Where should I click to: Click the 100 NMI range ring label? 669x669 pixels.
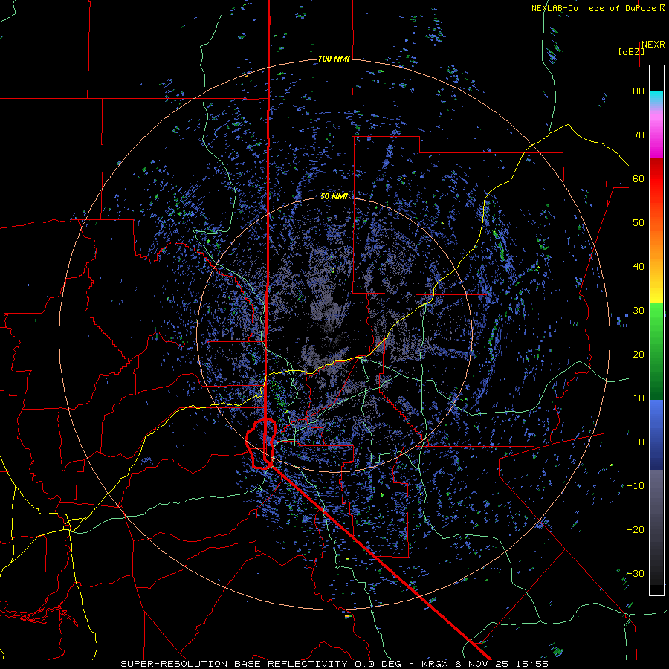click(x=334, y=59)
